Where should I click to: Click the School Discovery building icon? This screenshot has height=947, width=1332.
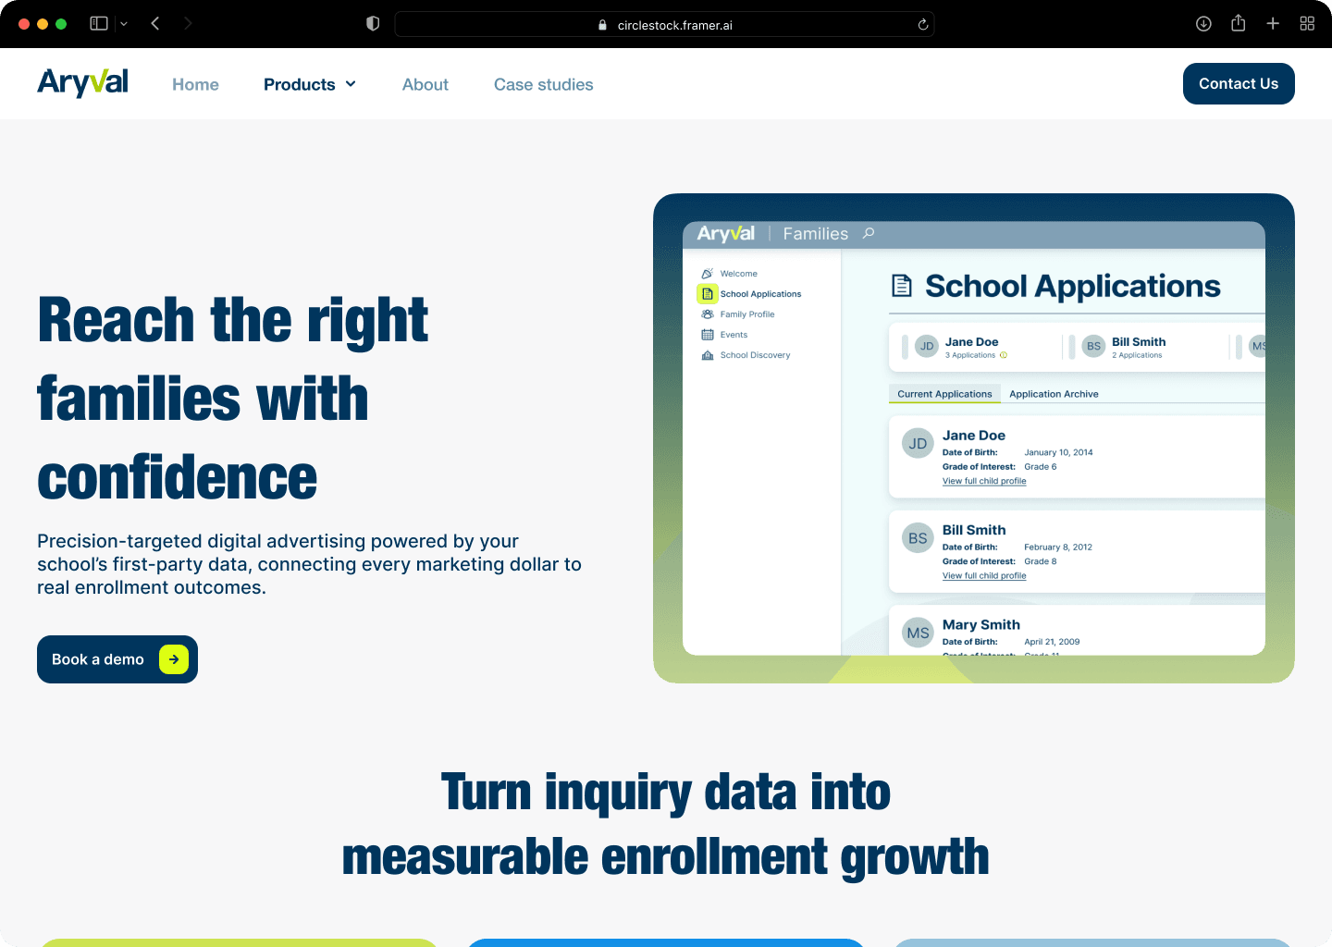tap(708, 355)
